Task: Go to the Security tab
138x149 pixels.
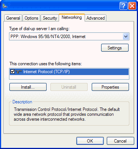Action: tap(50, 18)
